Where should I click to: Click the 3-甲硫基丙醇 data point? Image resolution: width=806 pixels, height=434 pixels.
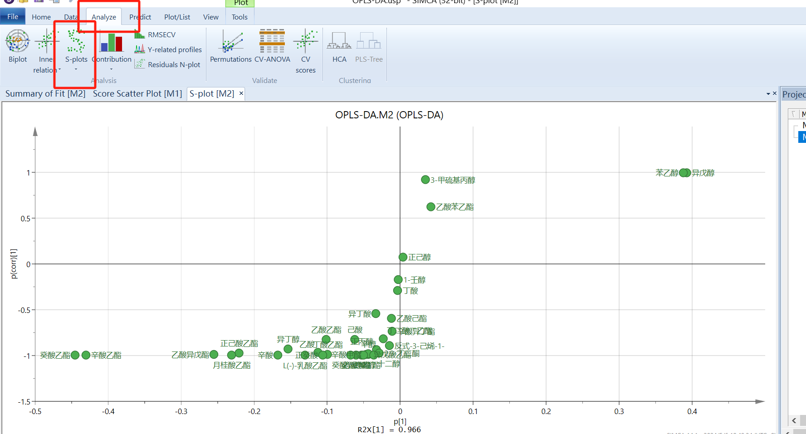tap(425, 180)
